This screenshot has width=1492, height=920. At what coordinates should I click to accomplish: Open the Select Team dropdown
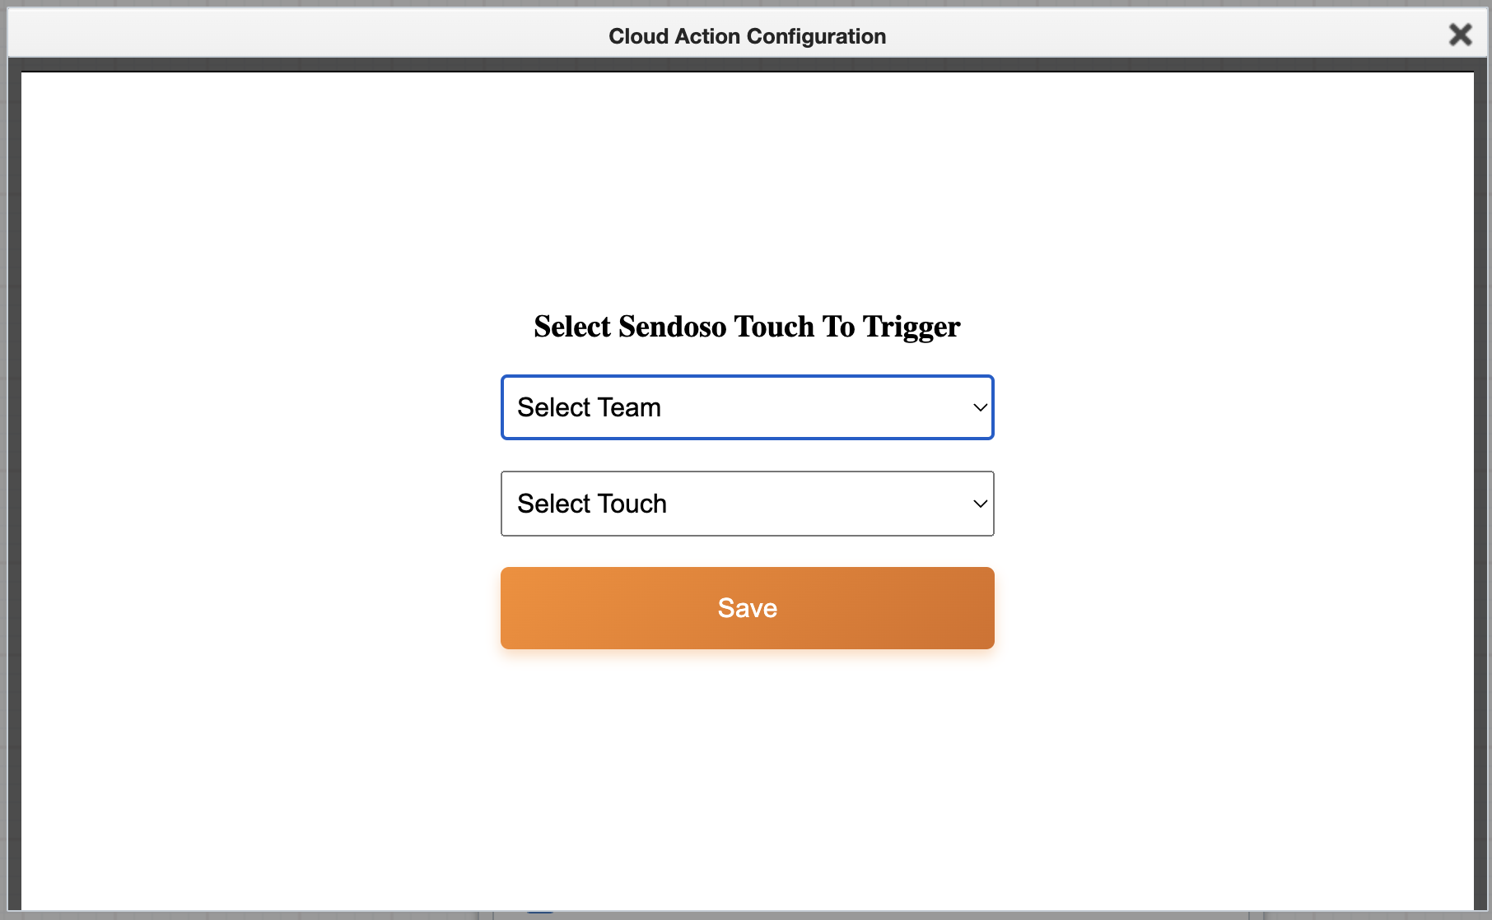(x=747, y=407)
